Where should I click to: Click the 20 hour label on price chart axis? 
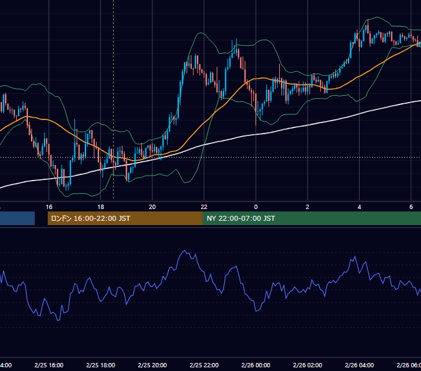pyautogui.click(x=152, y=207)
